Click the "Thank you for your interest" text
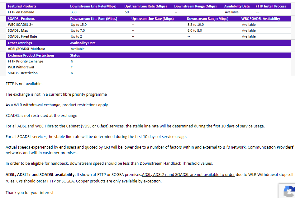Image resolution: width=295 pixels, height=198 pixels. click(x=30, y=192)
